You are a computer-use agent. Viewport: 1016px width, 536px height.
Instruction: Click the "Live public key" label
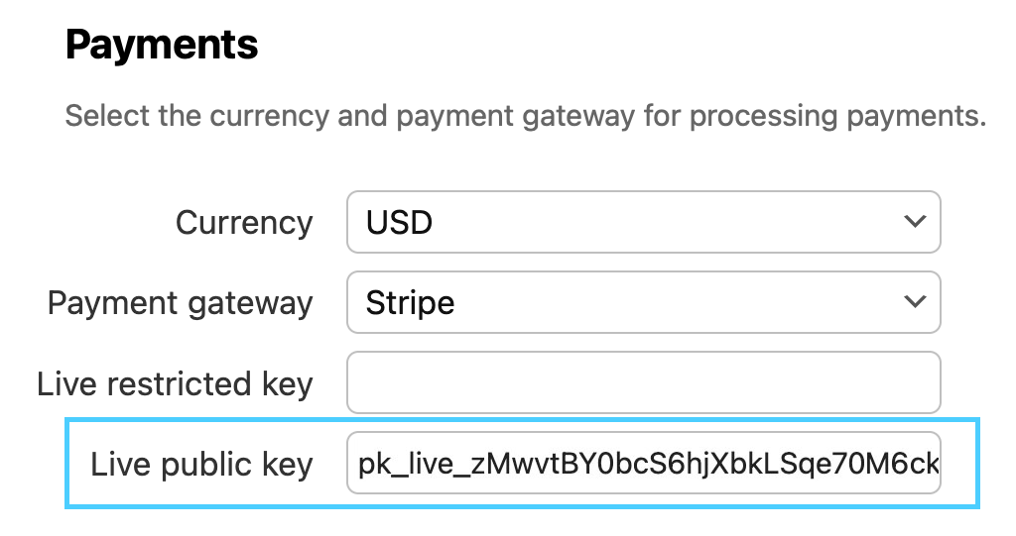(x=201, y=464)
